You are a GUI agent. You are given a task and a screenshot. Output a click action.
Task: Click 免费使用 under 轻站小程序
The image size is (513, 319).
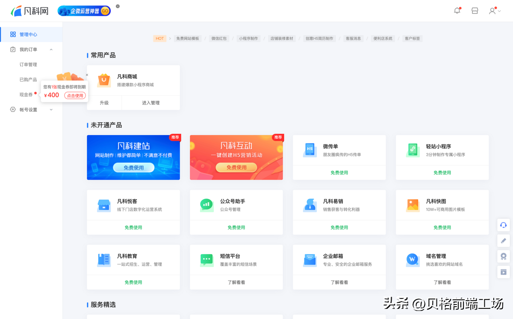[442, 173]
